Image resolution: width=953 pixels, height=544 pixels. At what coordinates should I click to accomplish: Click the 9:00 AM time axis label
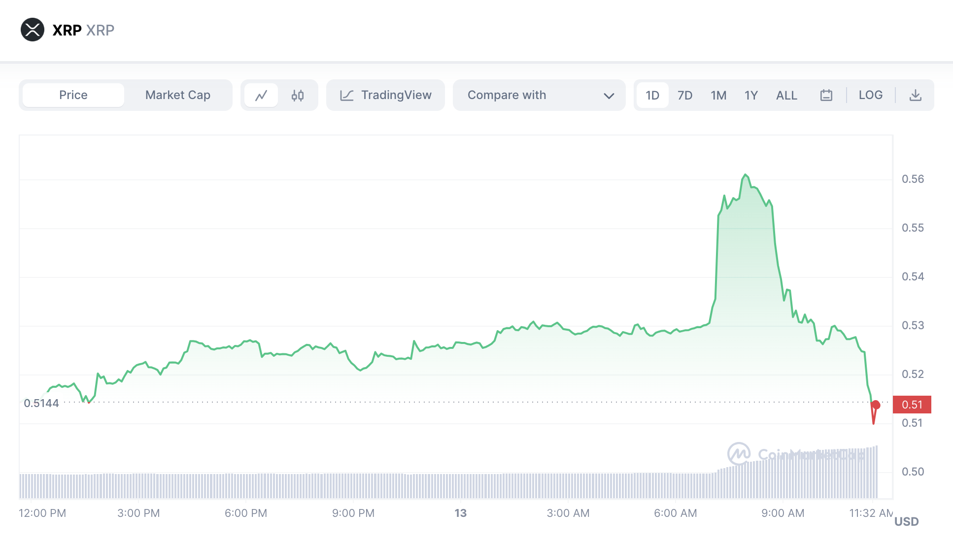pyautogui.click(x=783, y=513)
